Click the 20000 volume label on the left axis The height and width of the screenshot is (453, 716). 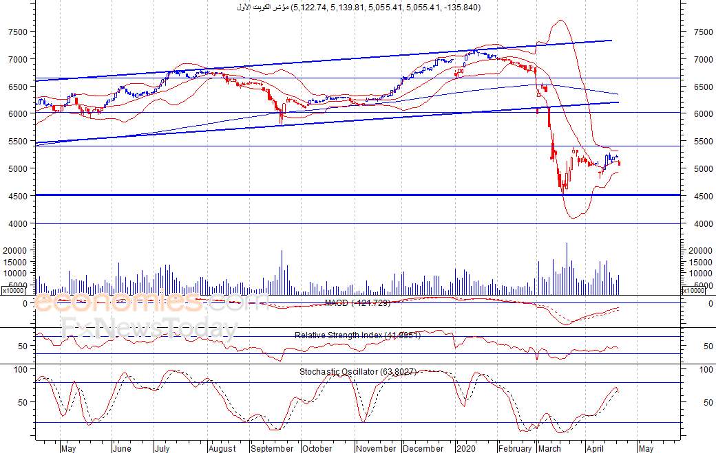[x=15, y=251]
